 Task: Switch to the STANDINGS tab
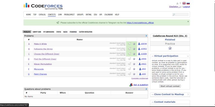coord(73,32)
